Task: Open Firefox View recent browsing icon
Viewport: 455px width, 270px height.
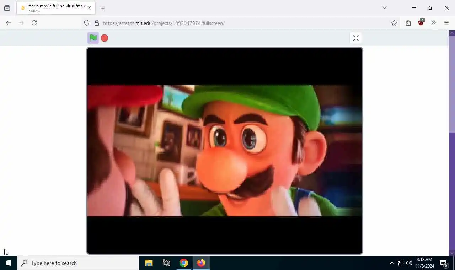Action: click(x=7, y=8)
